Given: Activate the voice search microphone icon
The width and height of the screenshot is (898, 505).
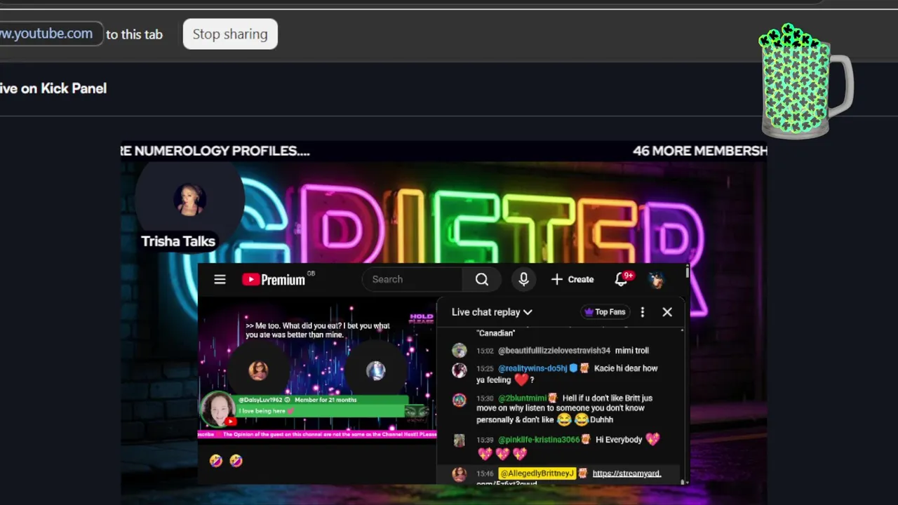Looking at the screenshot, I should [523, 279].
